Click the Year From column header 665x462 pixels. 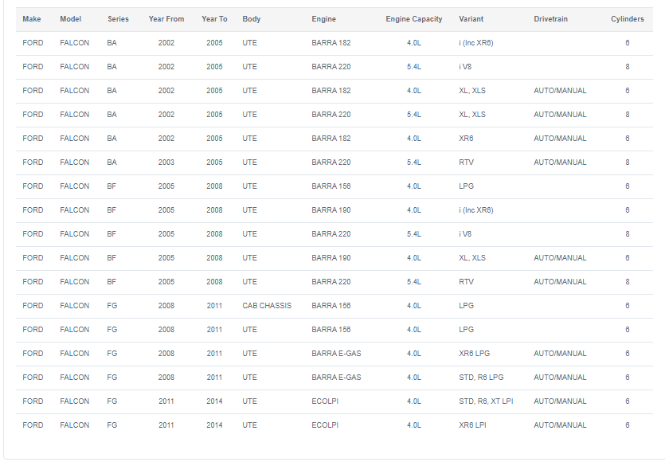tap(166, 19)
